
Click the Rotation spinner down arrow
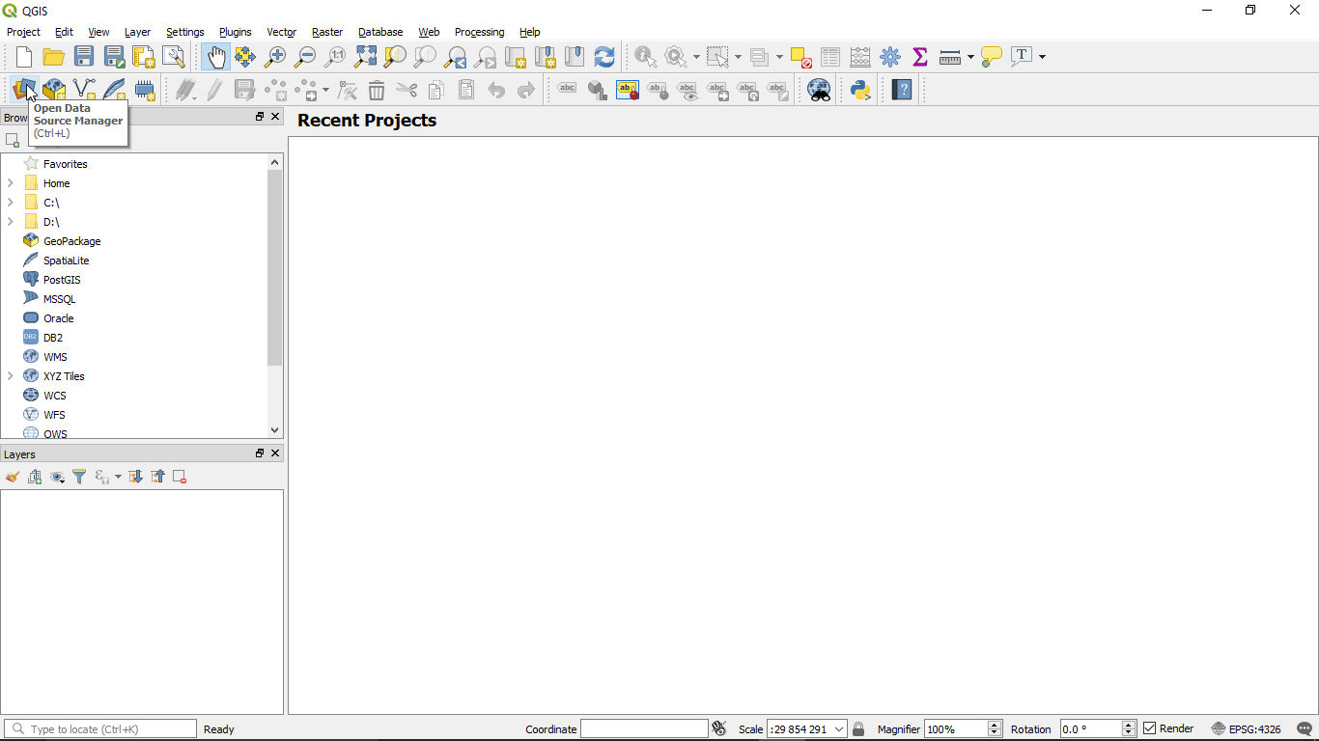coord(1128,734)
